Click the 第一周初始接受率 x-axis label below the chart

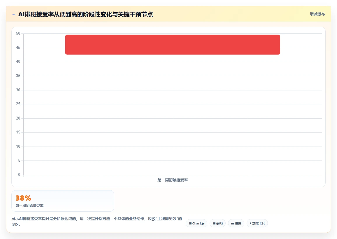(173, 180)
